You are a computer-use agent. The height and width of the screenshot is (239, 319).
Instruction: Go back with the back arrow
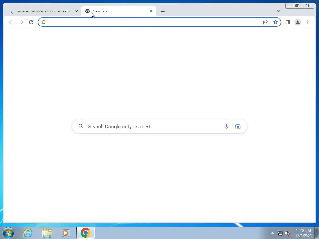[11, 22]
